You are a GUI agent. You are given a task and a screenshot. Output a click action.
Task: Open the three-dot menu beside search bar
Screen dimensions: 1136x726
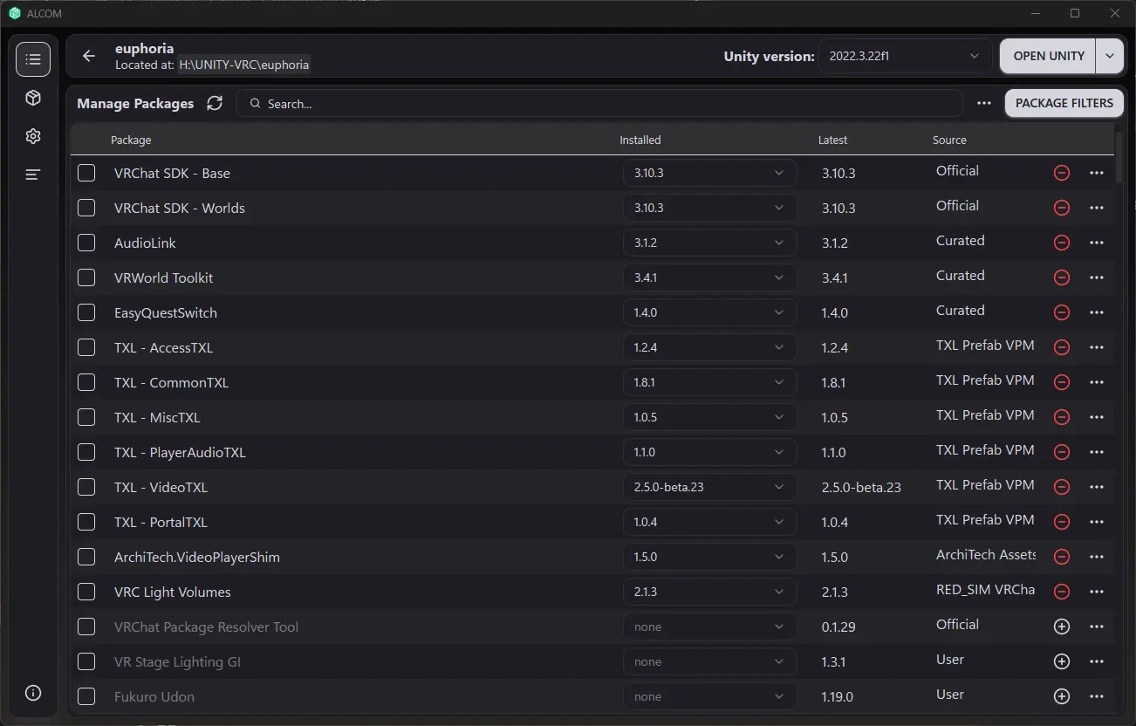pyautogui.click(x=984, y=103)
